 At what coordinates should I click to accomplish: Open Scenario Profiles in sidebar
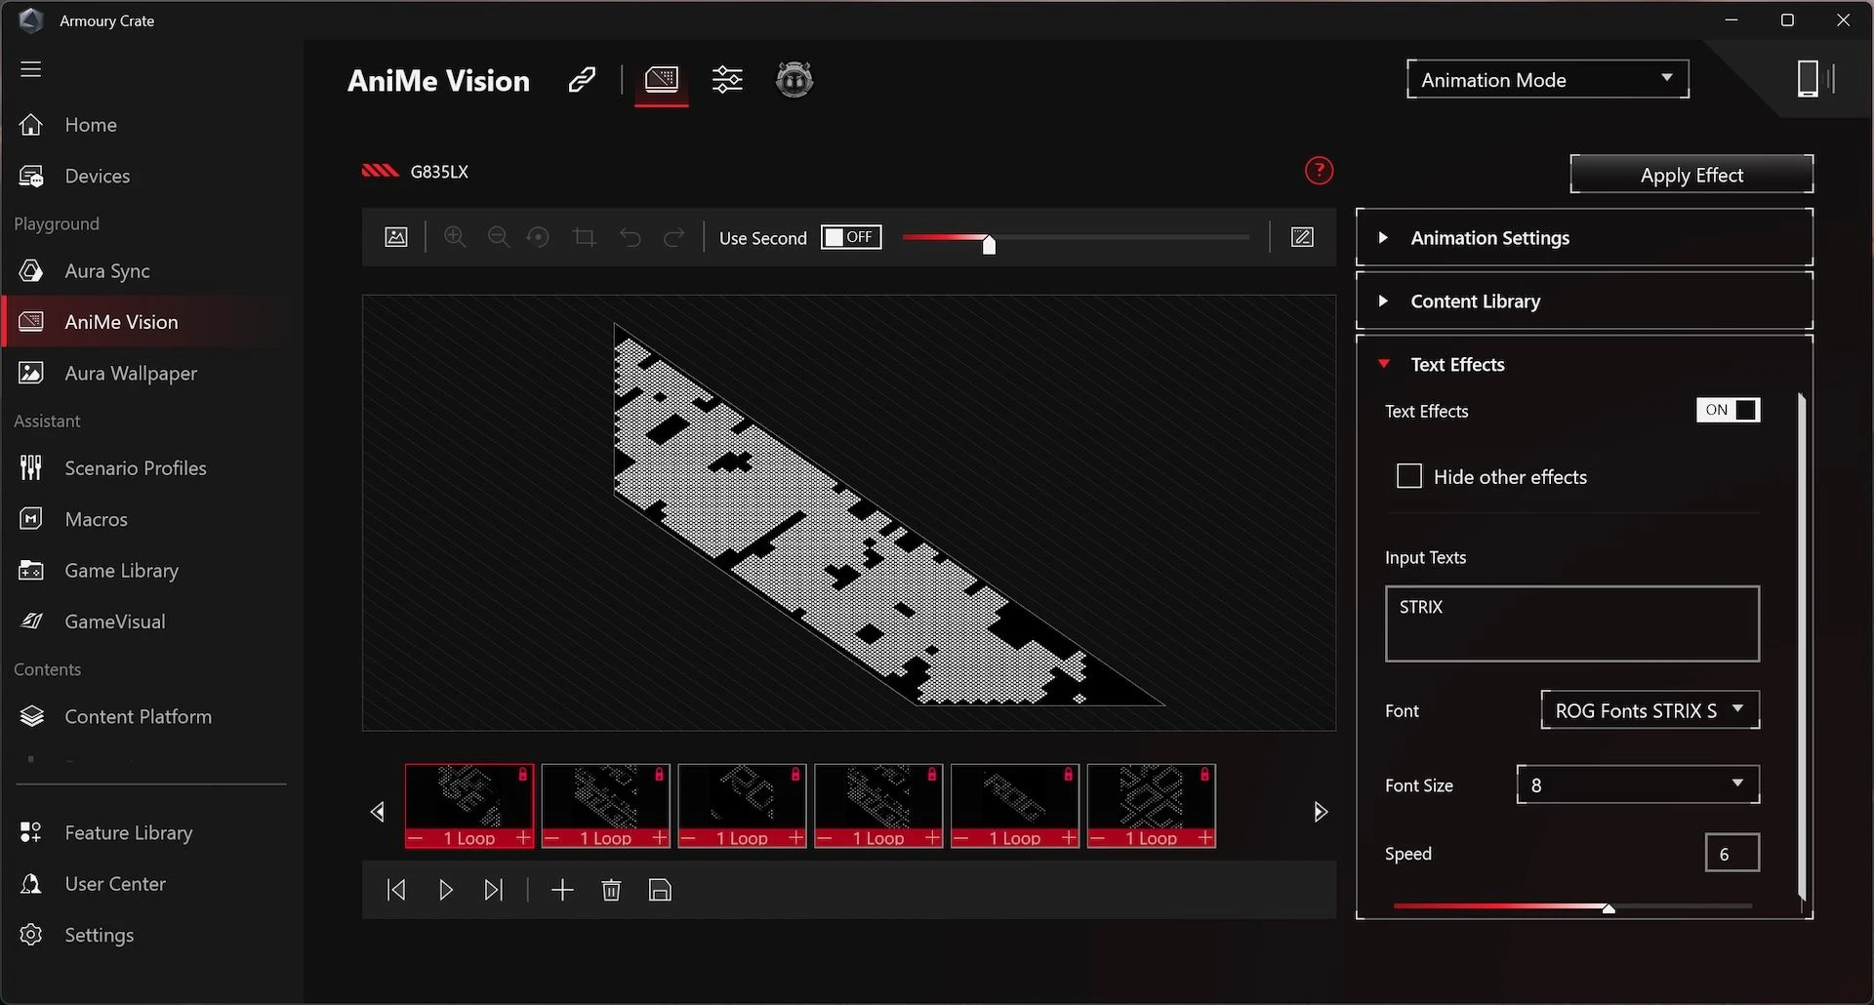point(136,467)
